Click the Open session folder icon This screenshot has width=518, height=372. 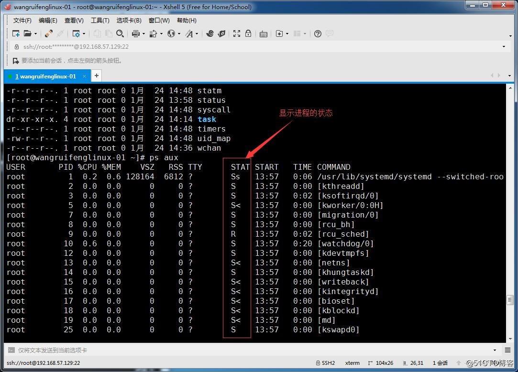28,33
